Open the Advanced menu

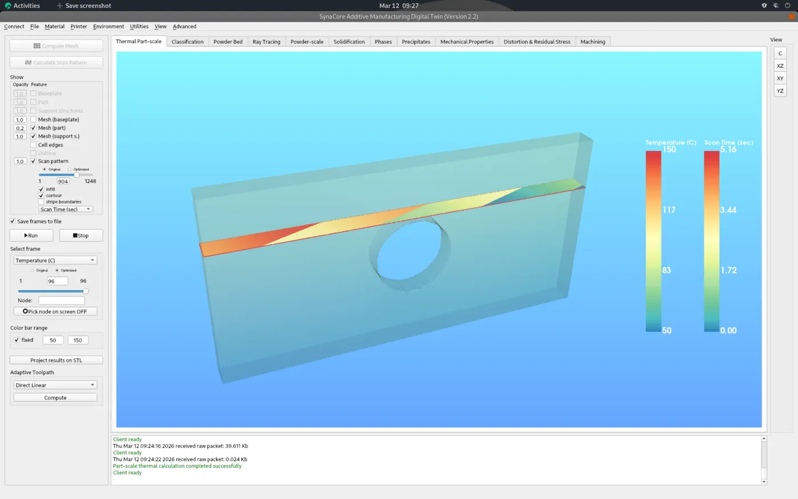[x=185, y=26]
